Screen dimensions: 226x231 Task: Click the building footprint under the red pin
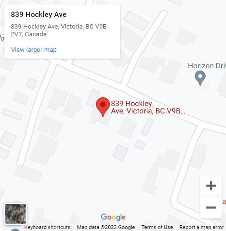coord(100,117)
